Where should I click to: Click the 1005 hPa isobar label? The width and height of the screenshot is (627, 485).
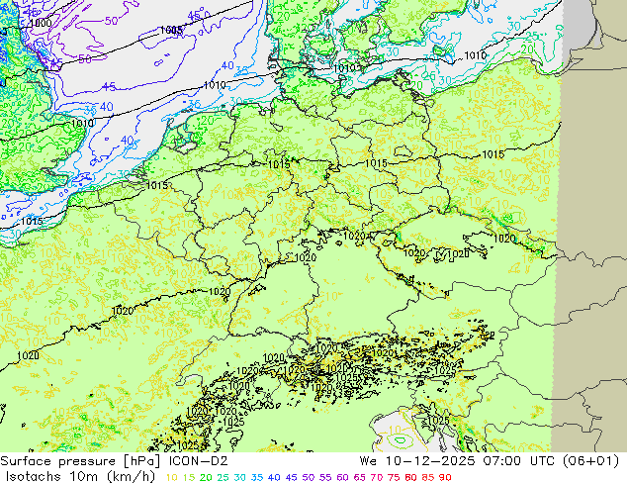171,30
